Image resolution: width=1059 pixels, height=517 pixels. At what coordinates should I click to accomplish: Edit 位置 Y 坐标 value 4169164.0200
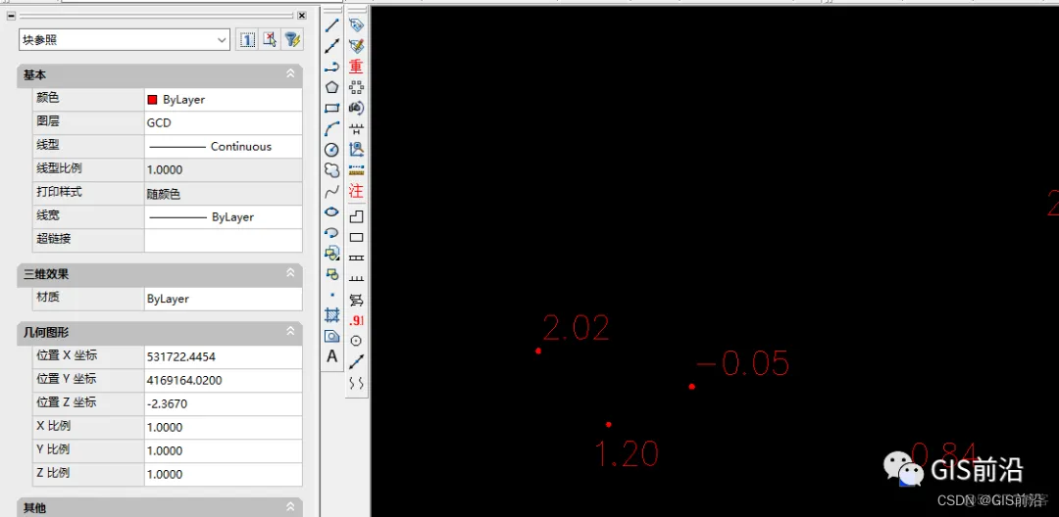click(x=224, y=381)
